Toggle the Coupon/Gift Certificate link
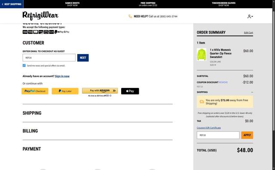Screen dimensions: 275x170 (209, 128)
